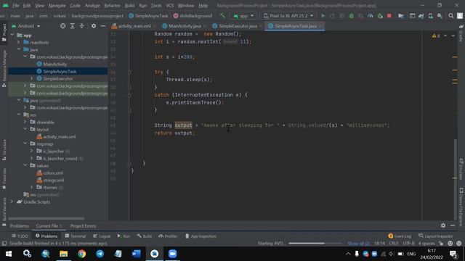This screenshot has height=261, width=465.
Task: Open Zoom from the taskbar
Action: click(x=173, y=254)
